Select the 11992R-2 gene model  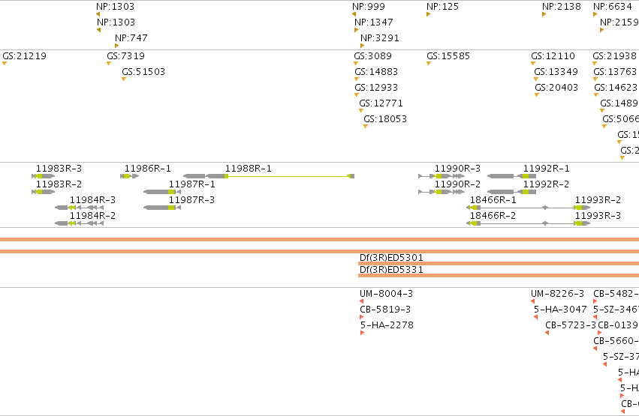pos(511,192)
